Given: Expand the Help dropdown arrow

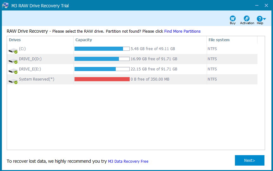Looking at the screenshot, I should pos(264,19).
